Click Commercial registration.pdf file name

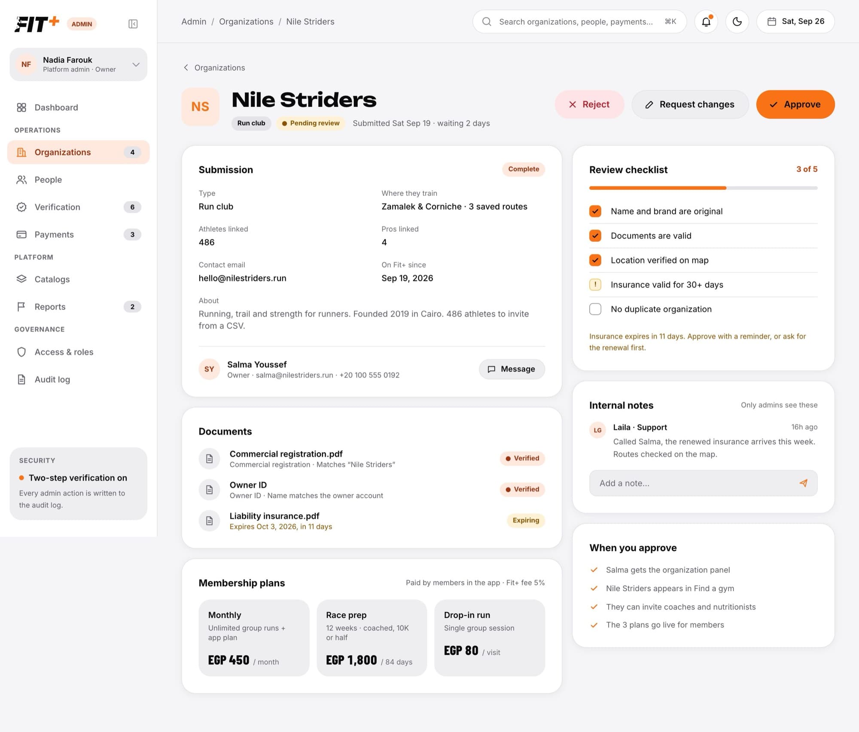tap(286, 454)
